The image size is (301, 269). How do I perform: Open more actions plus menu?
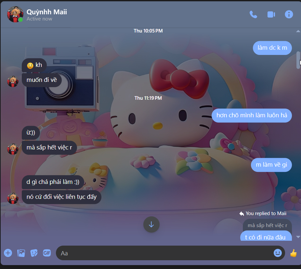tap(8, 253)
